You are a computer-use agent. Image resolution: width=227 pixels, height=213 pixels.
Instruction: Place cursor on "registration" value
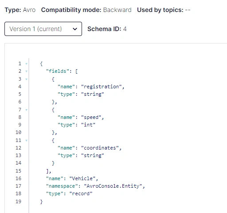click(101, 87)
